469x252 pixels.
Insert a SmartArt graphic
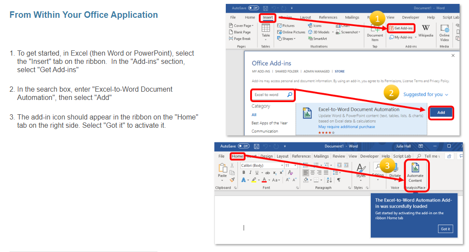click(x=317, y=39)
